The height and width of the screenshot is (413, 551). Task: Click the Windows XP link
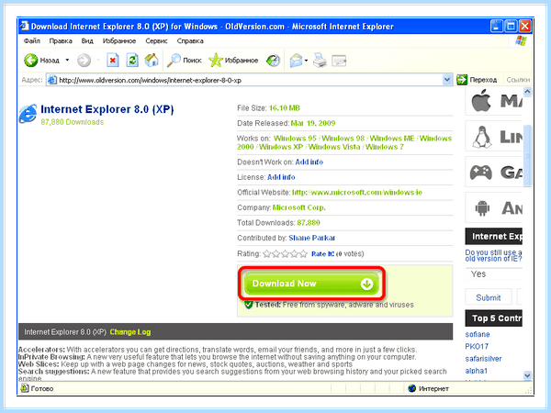pyautogui.click(x=281, y=147)
